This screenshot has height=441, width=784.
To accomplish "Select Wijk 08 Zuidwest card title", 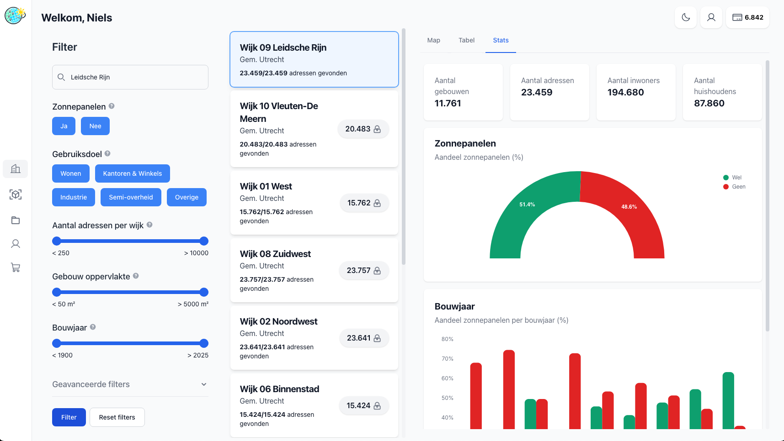I will point(275,254).
